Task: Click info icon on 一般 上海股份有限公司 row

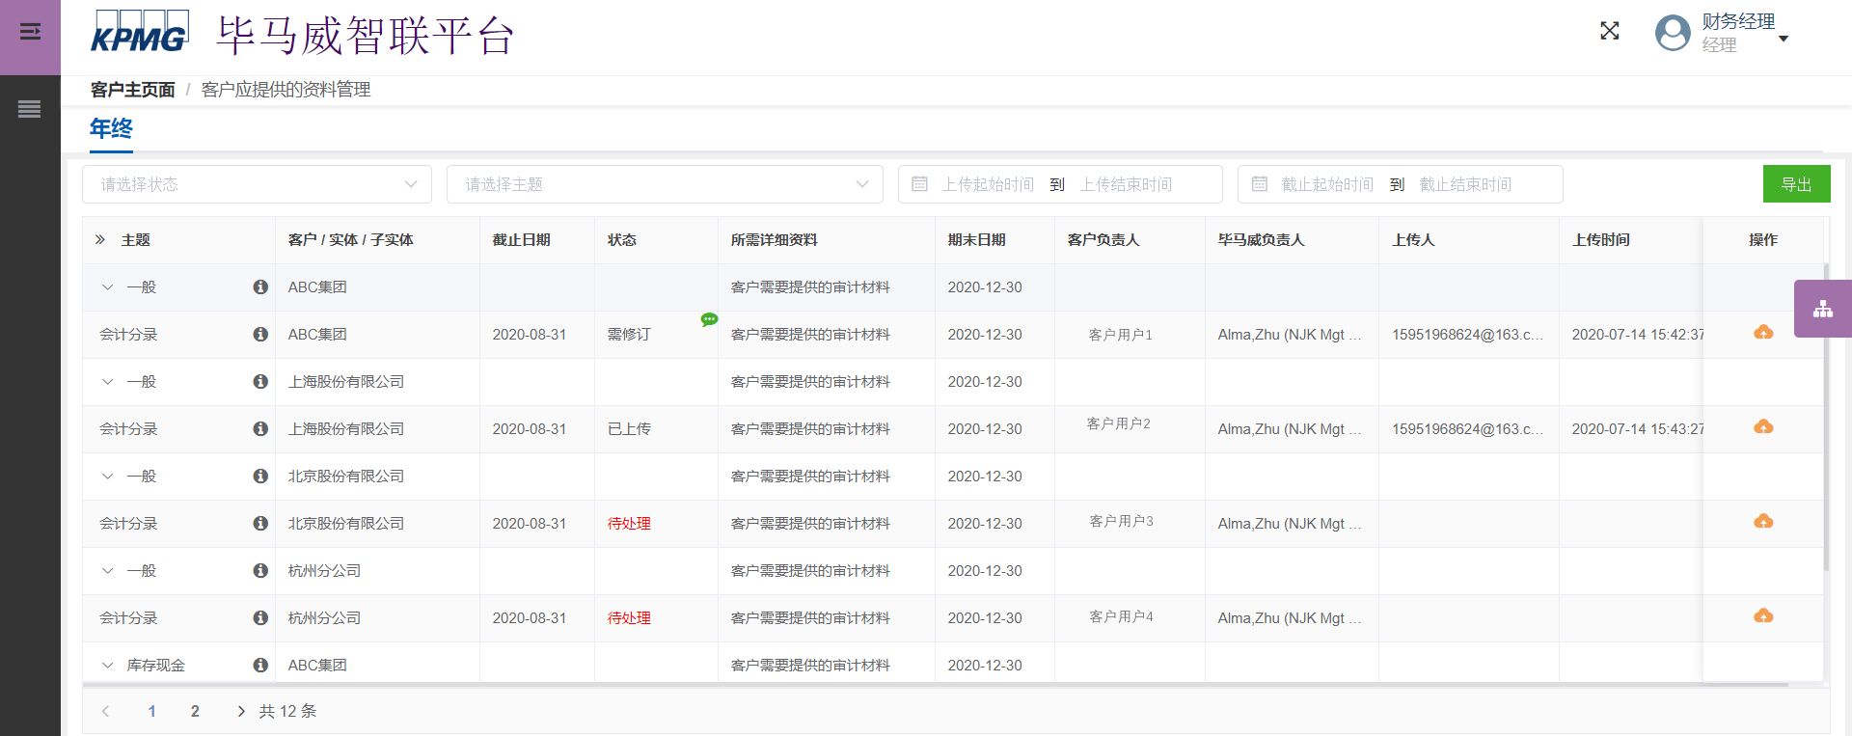Action: point(260,381)
